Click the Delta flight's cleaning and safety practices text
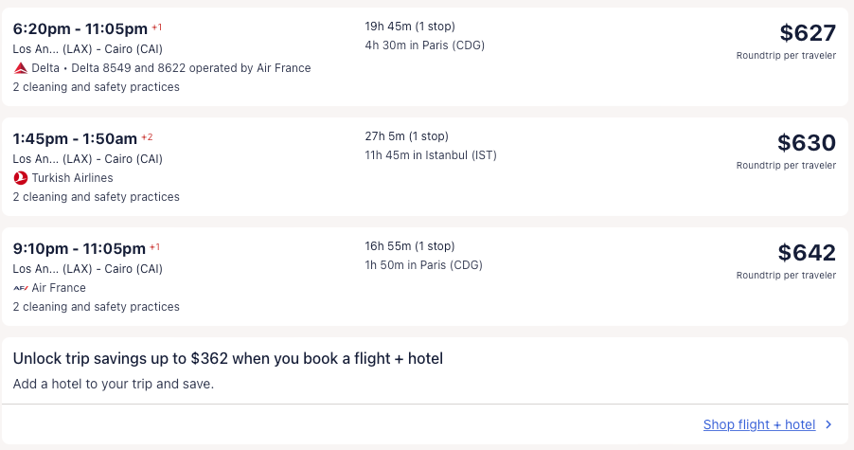Viewport: 854px width, 450px height. click(96, 87)
